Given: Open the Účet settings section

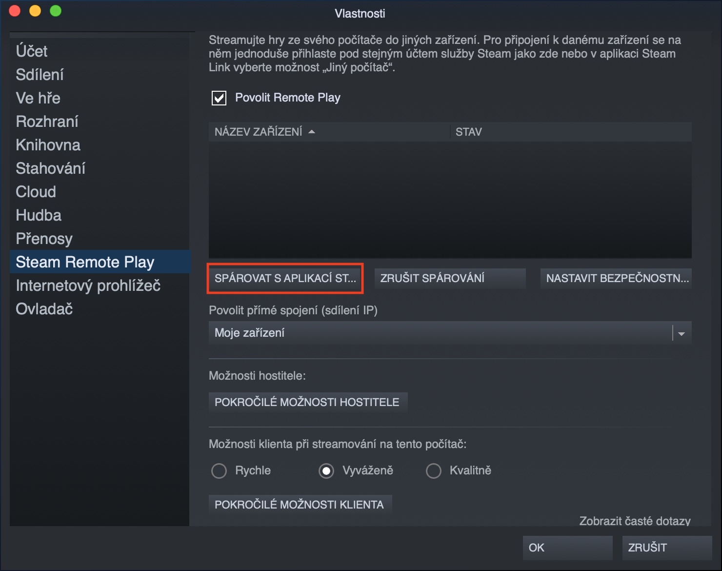Looking at the screenshot, I should click(32, 51).
